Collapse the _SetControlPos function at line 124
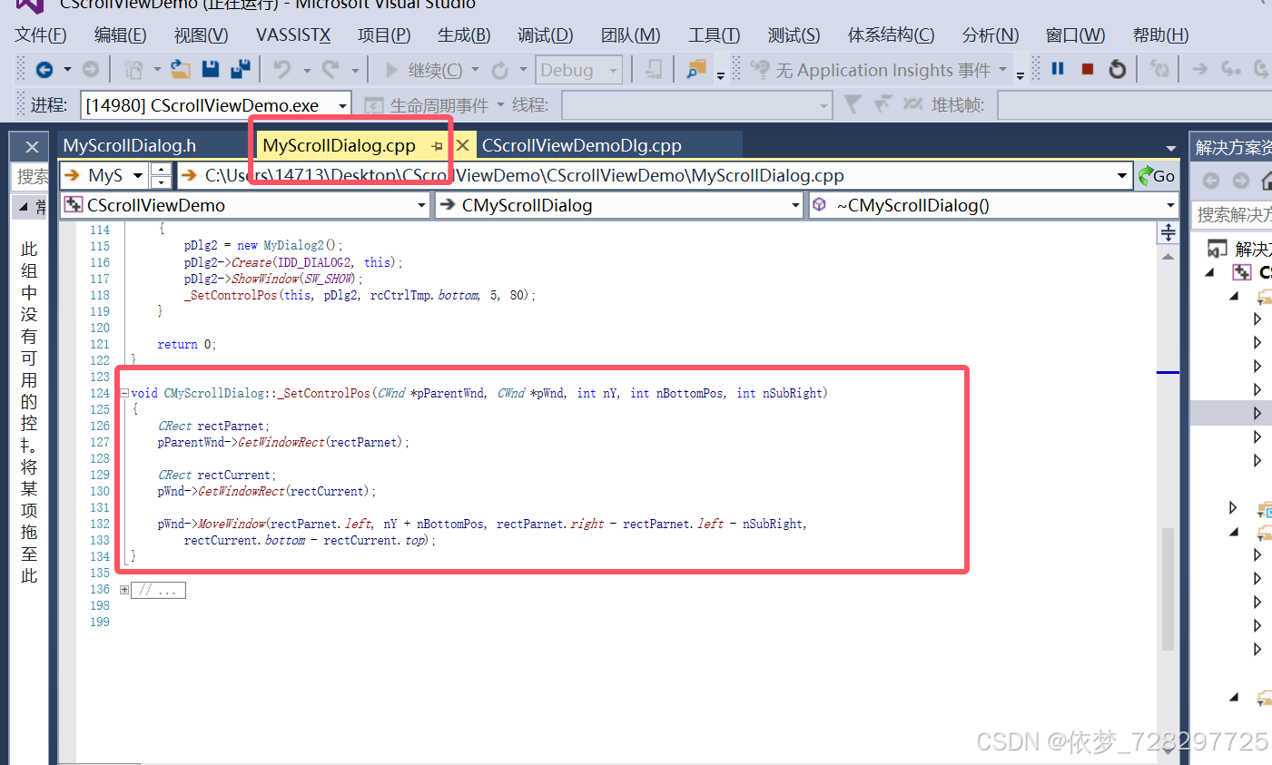Viewport: 1272px width, 765px height. click(x=124, y=394)
